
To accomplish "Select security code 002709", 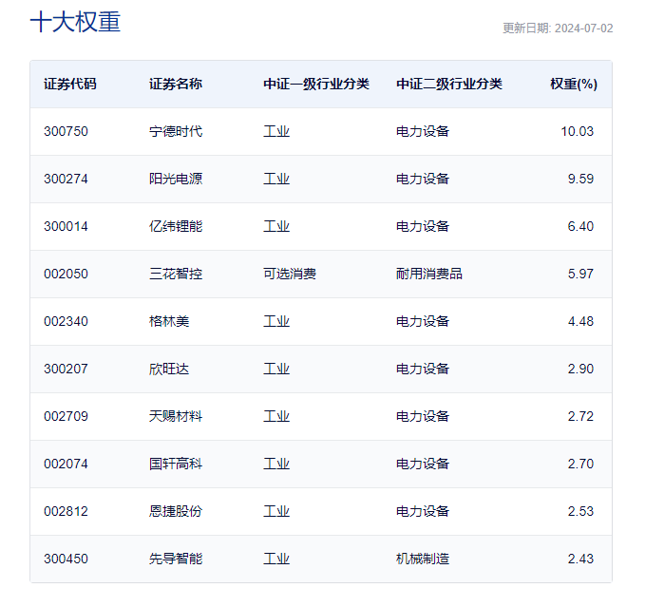I will (66, 416).
